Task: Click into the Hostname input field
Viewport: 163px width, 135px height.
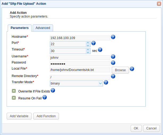Action: tap(80, 38)
